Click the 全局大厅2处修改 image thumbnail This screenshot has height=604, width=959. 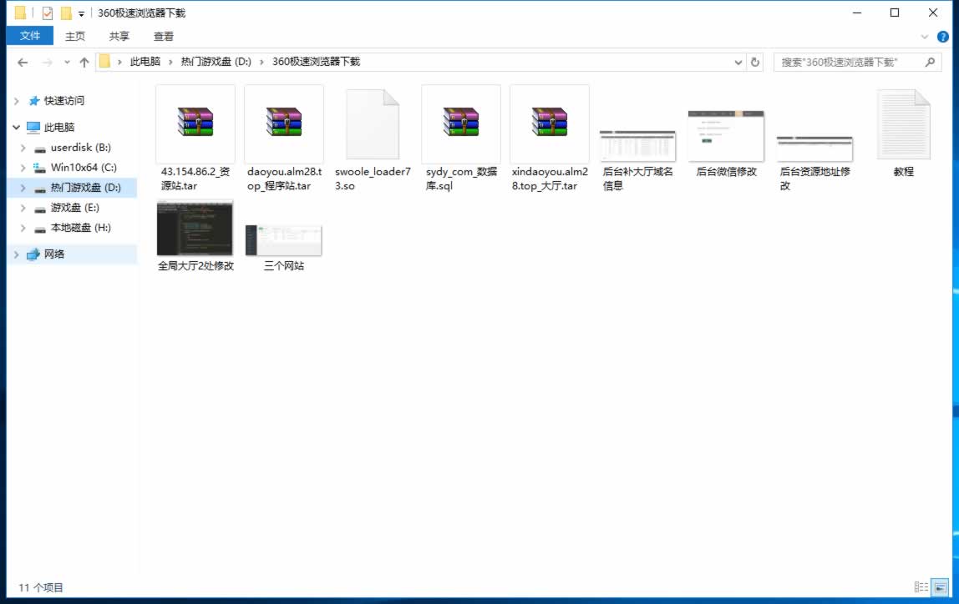(x=195, y=228)
